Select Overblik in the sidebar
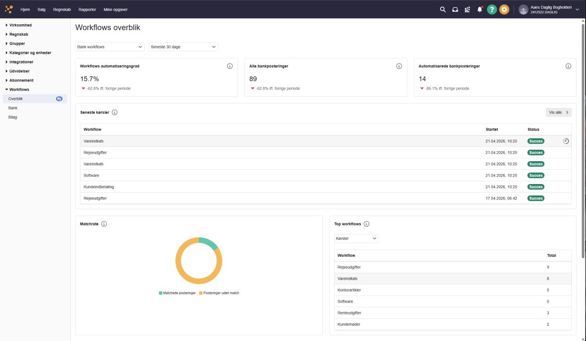586x341 pixels. 35,98
